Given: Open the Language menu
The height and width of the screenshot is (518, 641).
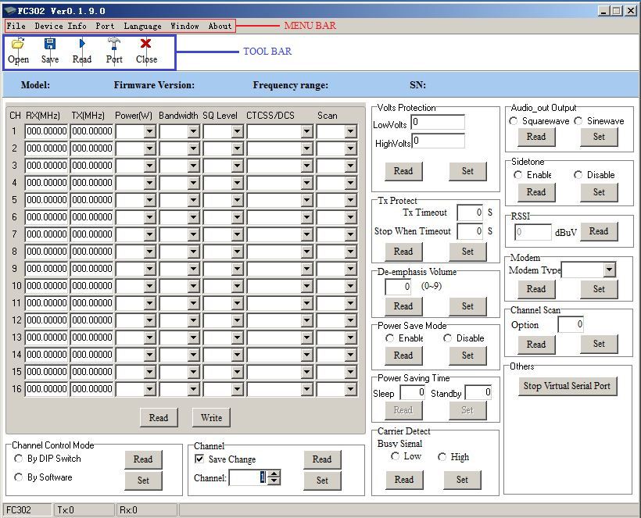Looking at the screenshot, I should 143,26.
